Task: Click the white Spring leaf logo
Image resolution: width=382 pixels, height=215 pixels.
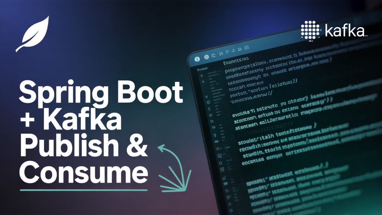Action: coord(32,34)
